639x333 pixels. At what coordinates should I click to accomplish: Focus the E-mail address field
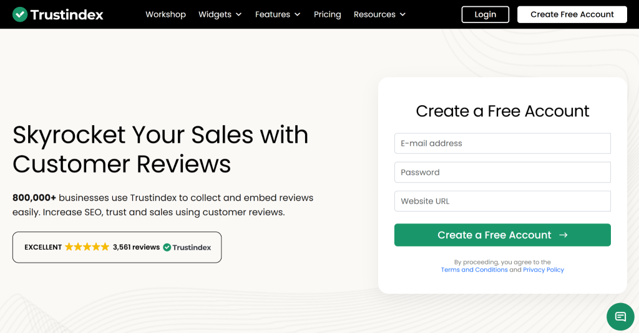(x=502, y=143)
